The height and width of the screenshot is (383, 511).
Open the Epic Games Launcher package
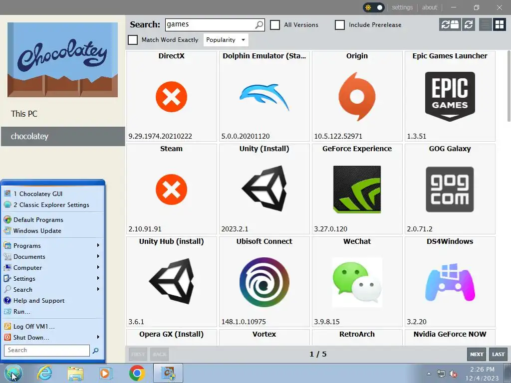pyautogui.click(x=450, y=97)
